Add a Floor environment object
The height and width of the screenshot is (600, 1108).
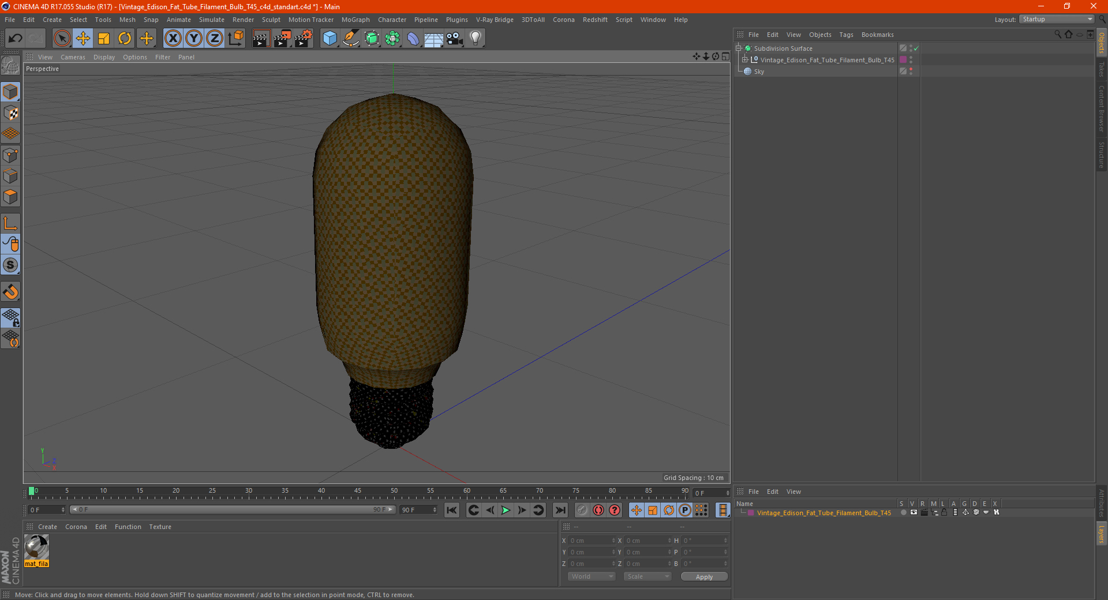tap(434, 39)
